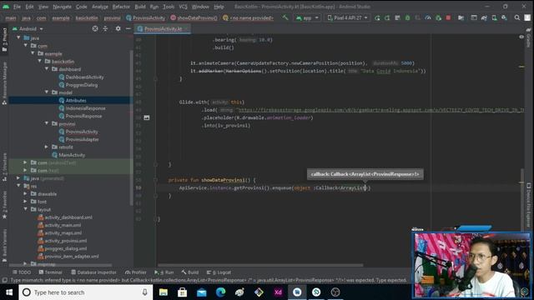Screen dimensions: 534x300
Task: Close the ProvinsiActivity.kt tab
Action: 187,29
